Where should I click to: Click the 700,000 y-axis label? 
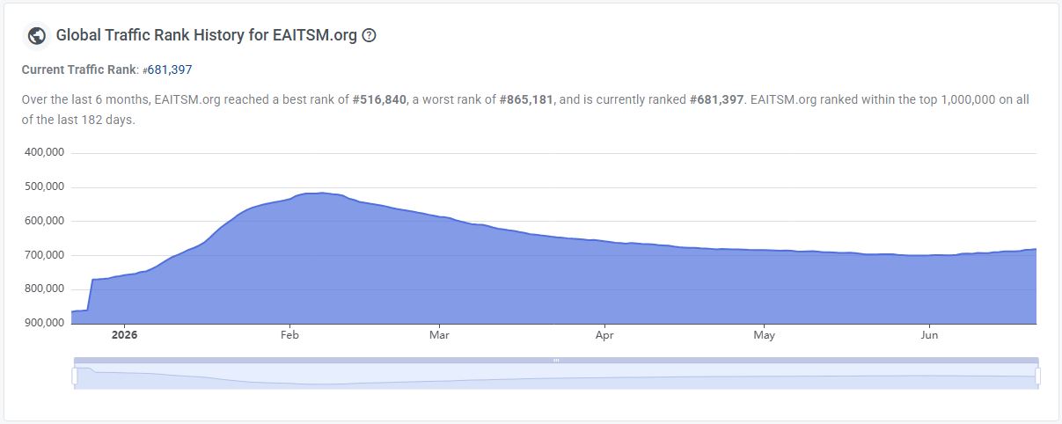click(43, 255)
